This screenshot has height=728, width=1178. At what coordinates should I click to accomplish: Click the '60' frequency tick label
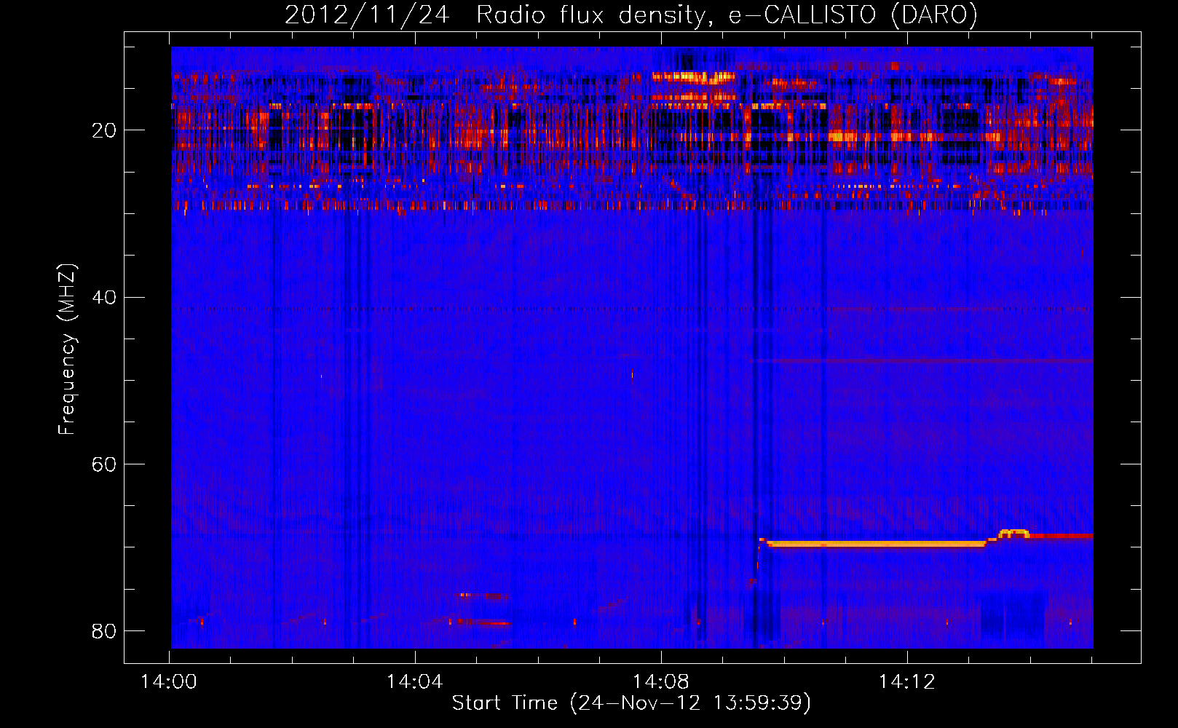click(x=104, y=464)
